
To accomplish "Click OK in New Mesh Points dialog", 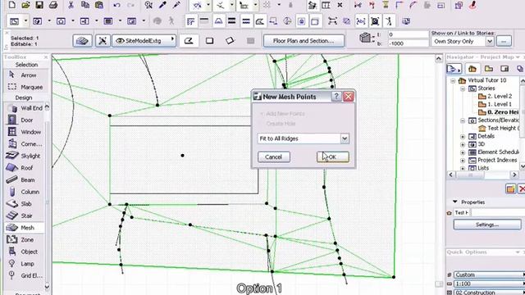I will coord(333,157).
